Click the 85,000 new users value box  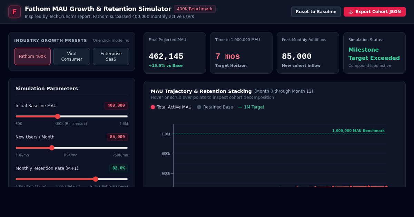(x=117, y=137)
